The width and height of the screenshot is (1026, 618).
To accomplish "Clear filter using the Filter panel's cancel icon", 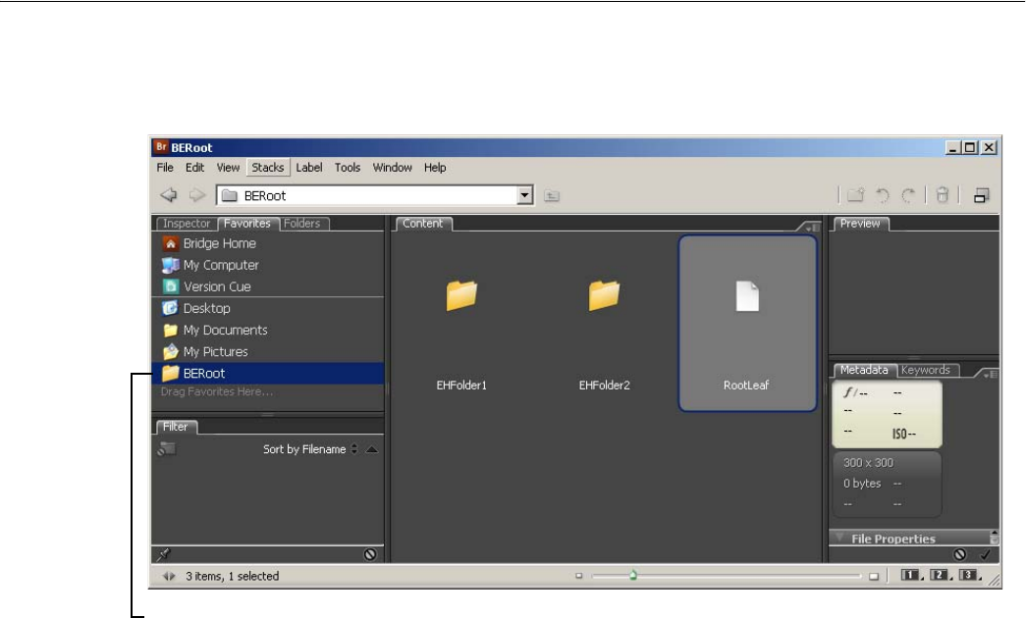I will pos(370,554).
